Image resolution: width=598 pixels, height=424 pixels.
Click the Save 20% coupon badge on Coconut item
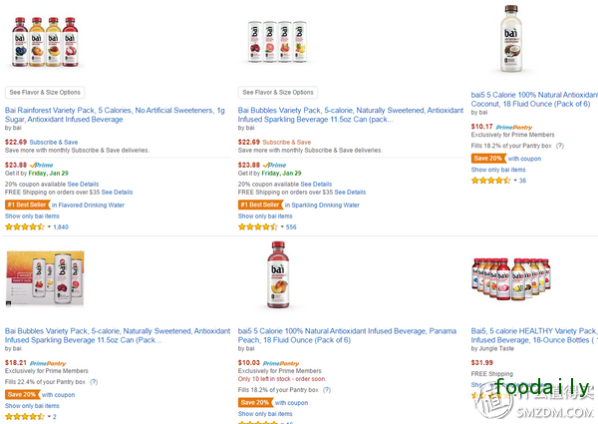click(x=488, y=158)
